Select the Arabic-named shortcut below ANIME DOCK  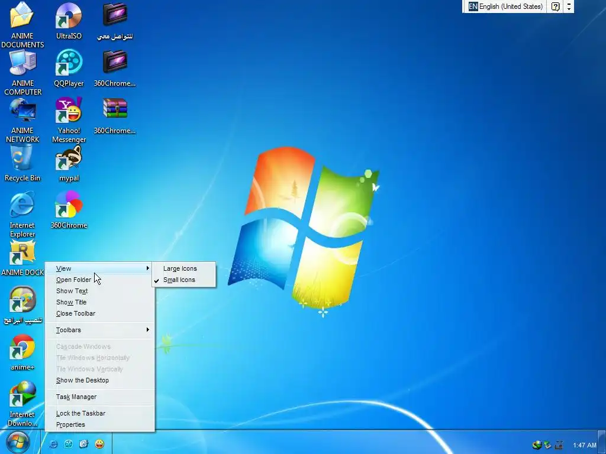(22, 300)
